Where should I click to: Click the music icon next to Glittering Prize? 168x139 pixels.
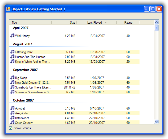click(x=12, y=52)
